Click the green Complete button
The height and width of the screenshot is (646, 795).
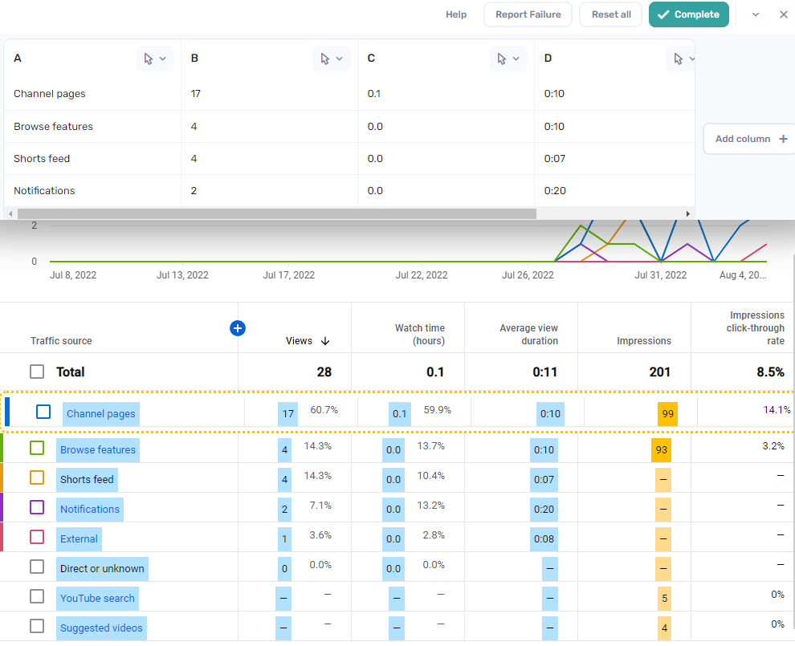[689, 14]
